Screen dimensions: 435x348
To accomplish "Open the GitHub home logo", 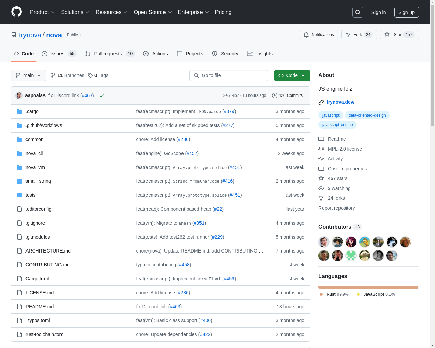I will 17,12.
